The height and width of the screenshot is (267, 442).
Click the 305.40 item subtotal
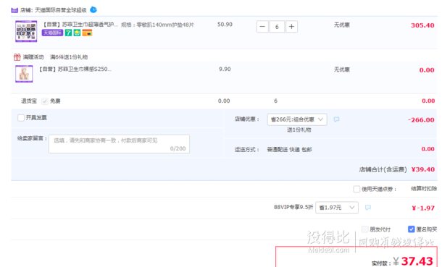coord(422,25)
